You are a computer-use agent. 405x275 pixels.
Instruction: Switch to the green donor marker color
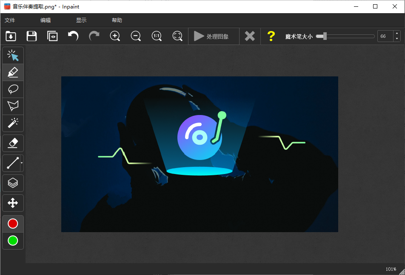(13, 241)
